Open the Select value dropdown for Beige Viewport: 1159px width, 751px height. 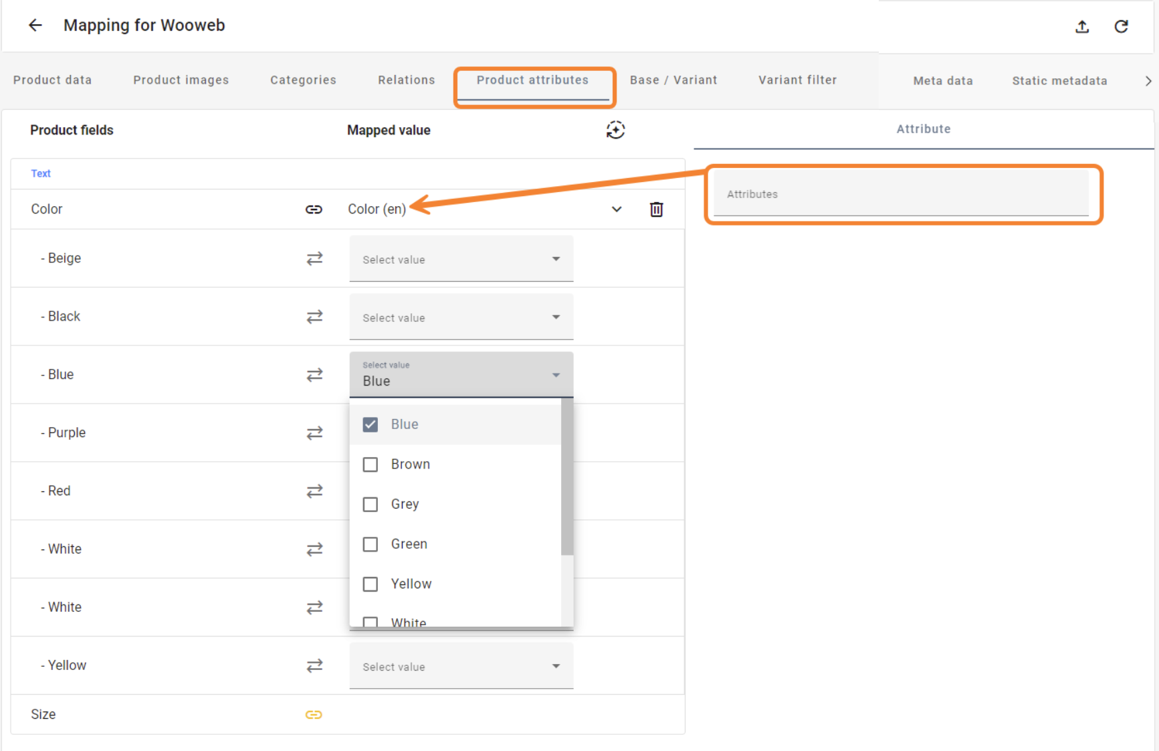click(x=461, y=259)
